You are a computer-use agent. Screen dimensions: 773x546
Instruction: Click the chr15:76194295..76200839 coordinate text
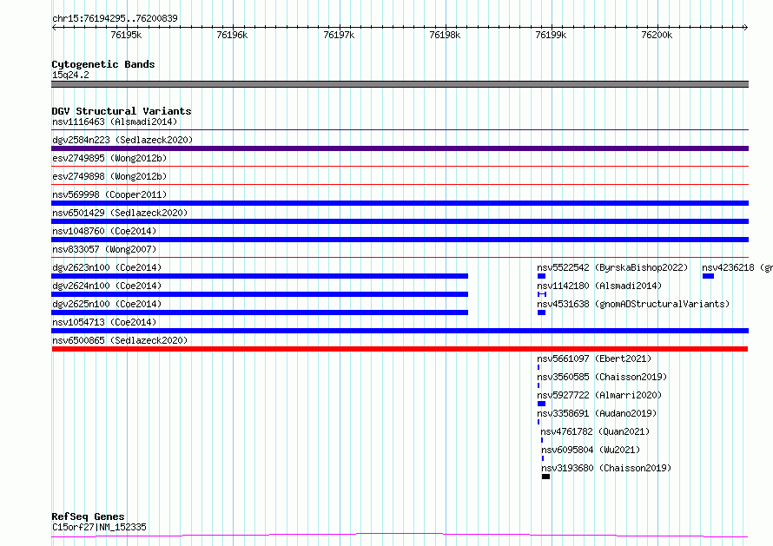tap(115, 18)
